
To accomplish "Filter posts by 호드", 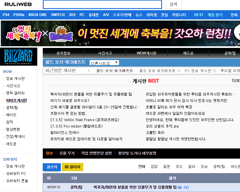I will [x=179, y=166].
